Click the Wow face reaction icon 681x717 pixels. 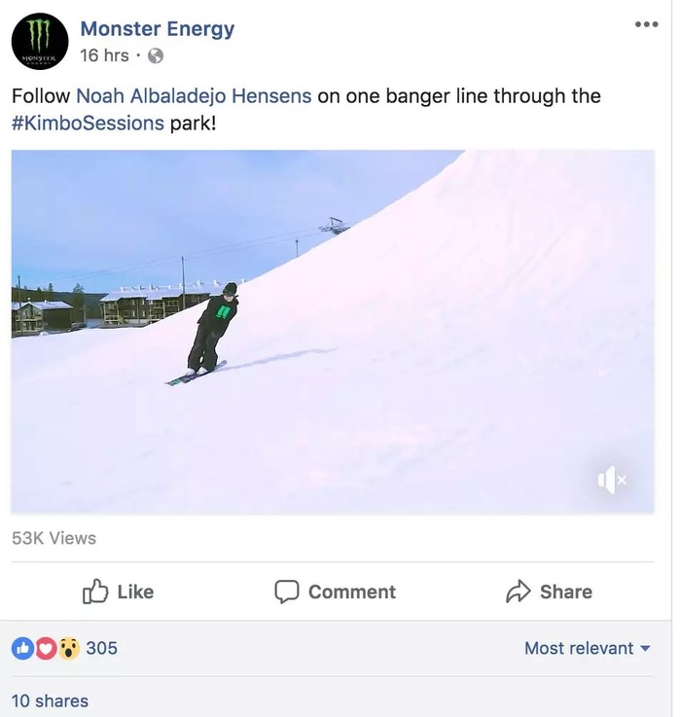69,648
